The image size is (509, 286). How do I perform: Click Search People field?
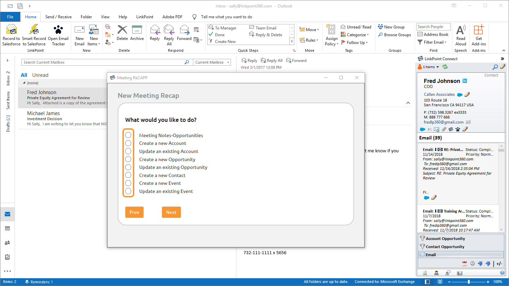(x=433, y=27)
